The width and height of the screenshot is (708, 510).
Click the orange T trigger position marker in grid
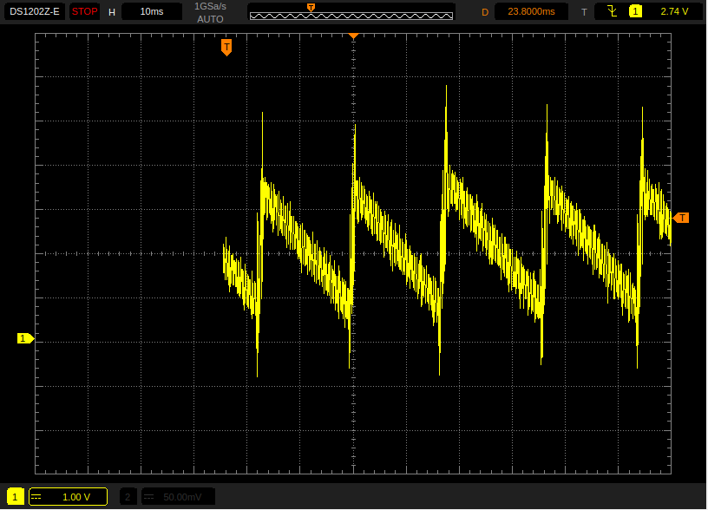pos(226,47)
